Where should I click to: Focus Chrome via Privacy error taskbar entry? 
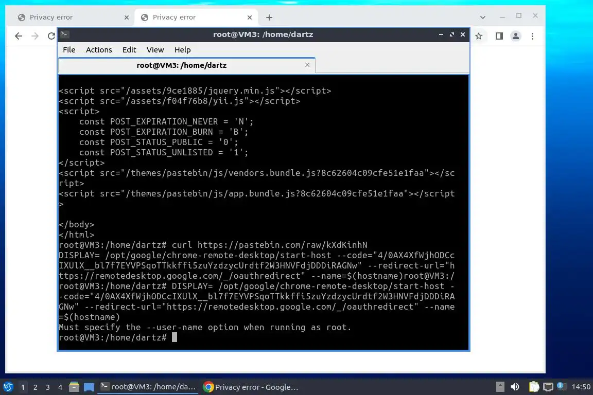coord(251,387)
